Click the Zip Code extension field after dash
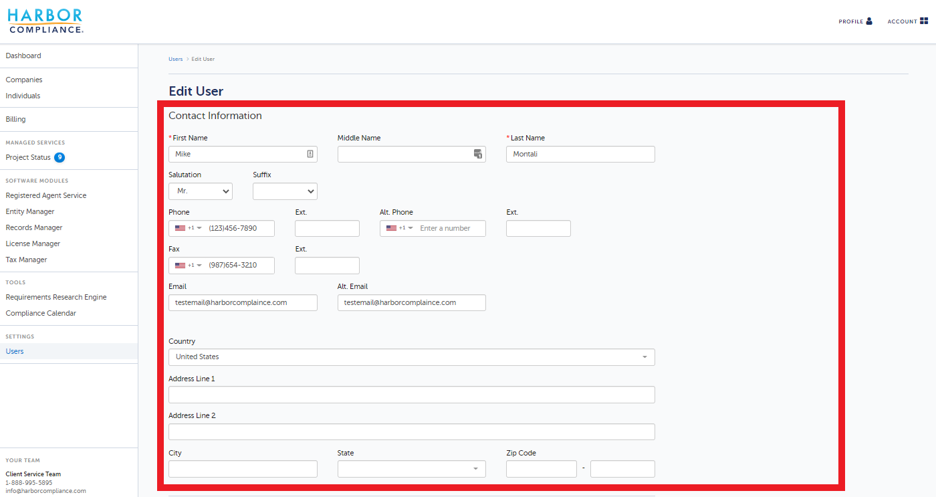The image size is (936, 497). 622,469
